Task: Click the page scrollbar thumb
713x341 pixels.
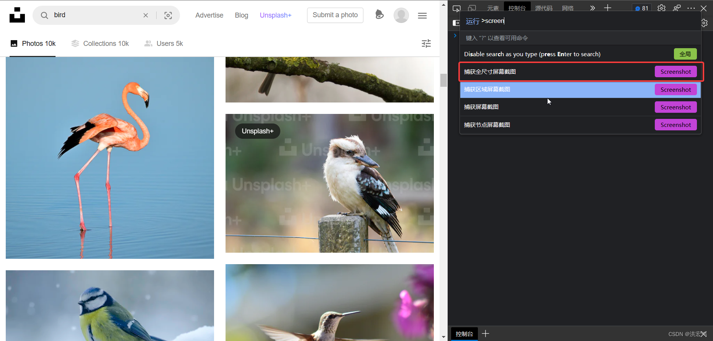Action: coord(444,80)
